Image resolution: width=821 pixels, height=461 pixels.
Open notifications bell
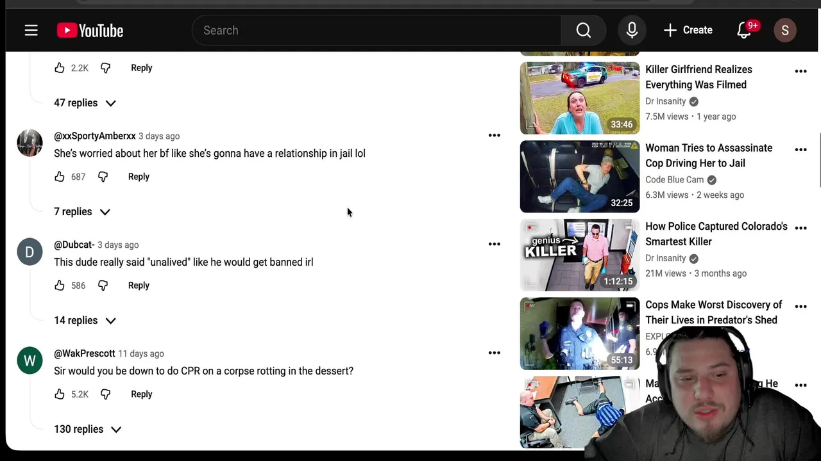click(744, 30)
